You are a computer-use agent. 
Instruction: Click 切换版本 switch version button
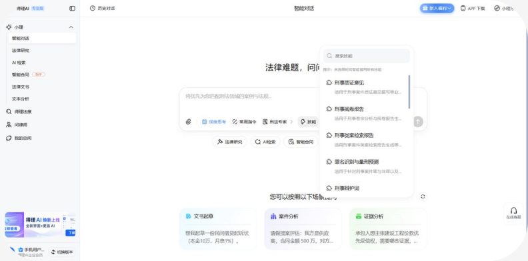[x=62, y=252]
